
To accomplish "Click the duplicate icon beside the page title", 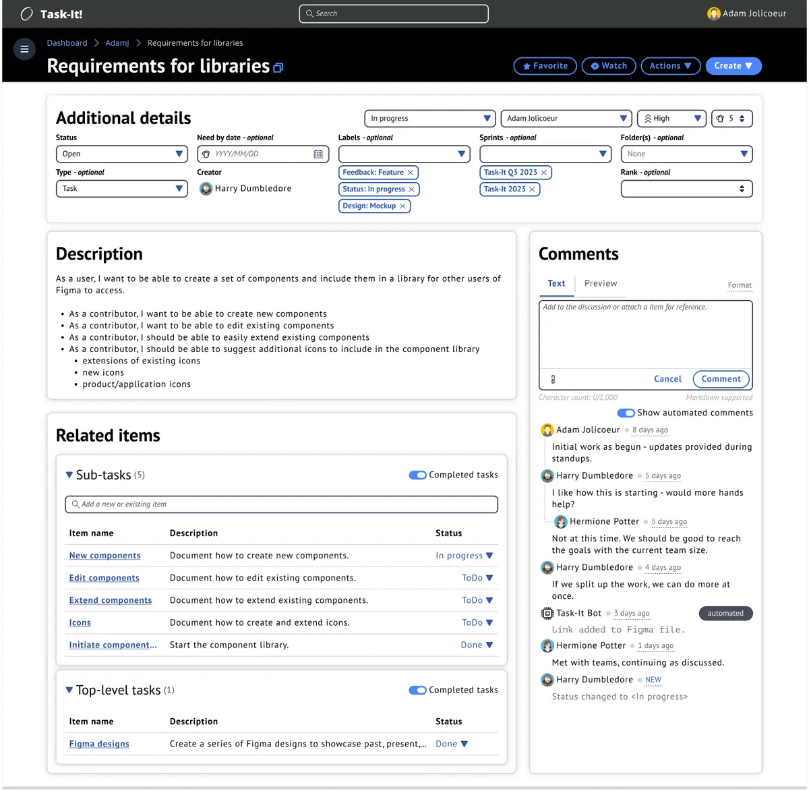I will [277, 67].
